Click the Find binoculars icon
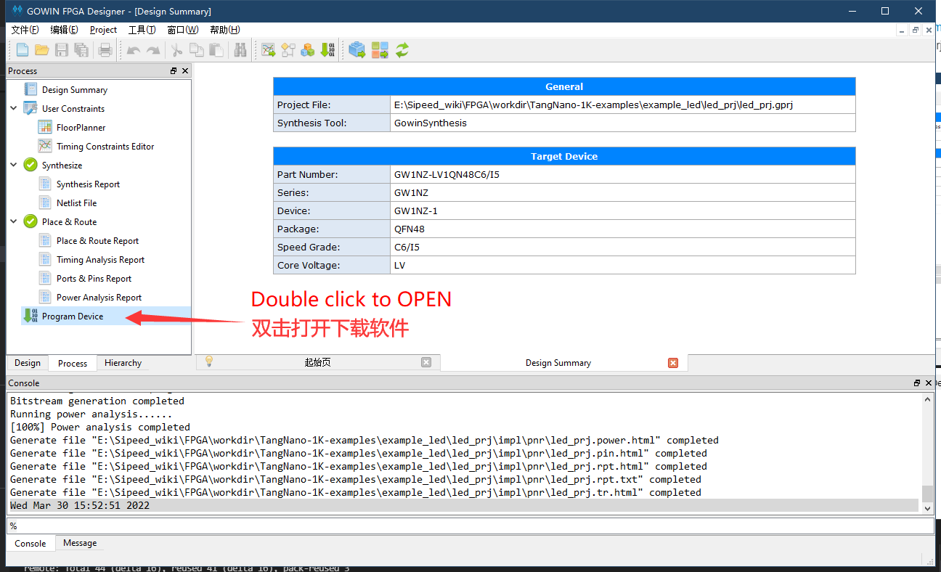Screen dimensions: 941x572 coord(240,50)
